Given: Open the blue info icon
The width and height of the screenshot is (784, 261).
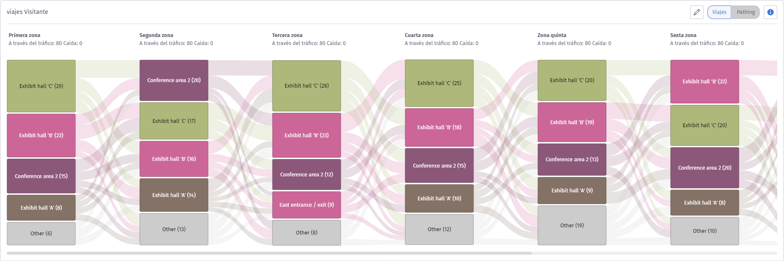Looking at the screenshot, I should pyautogui.click(x=771, y=12).
